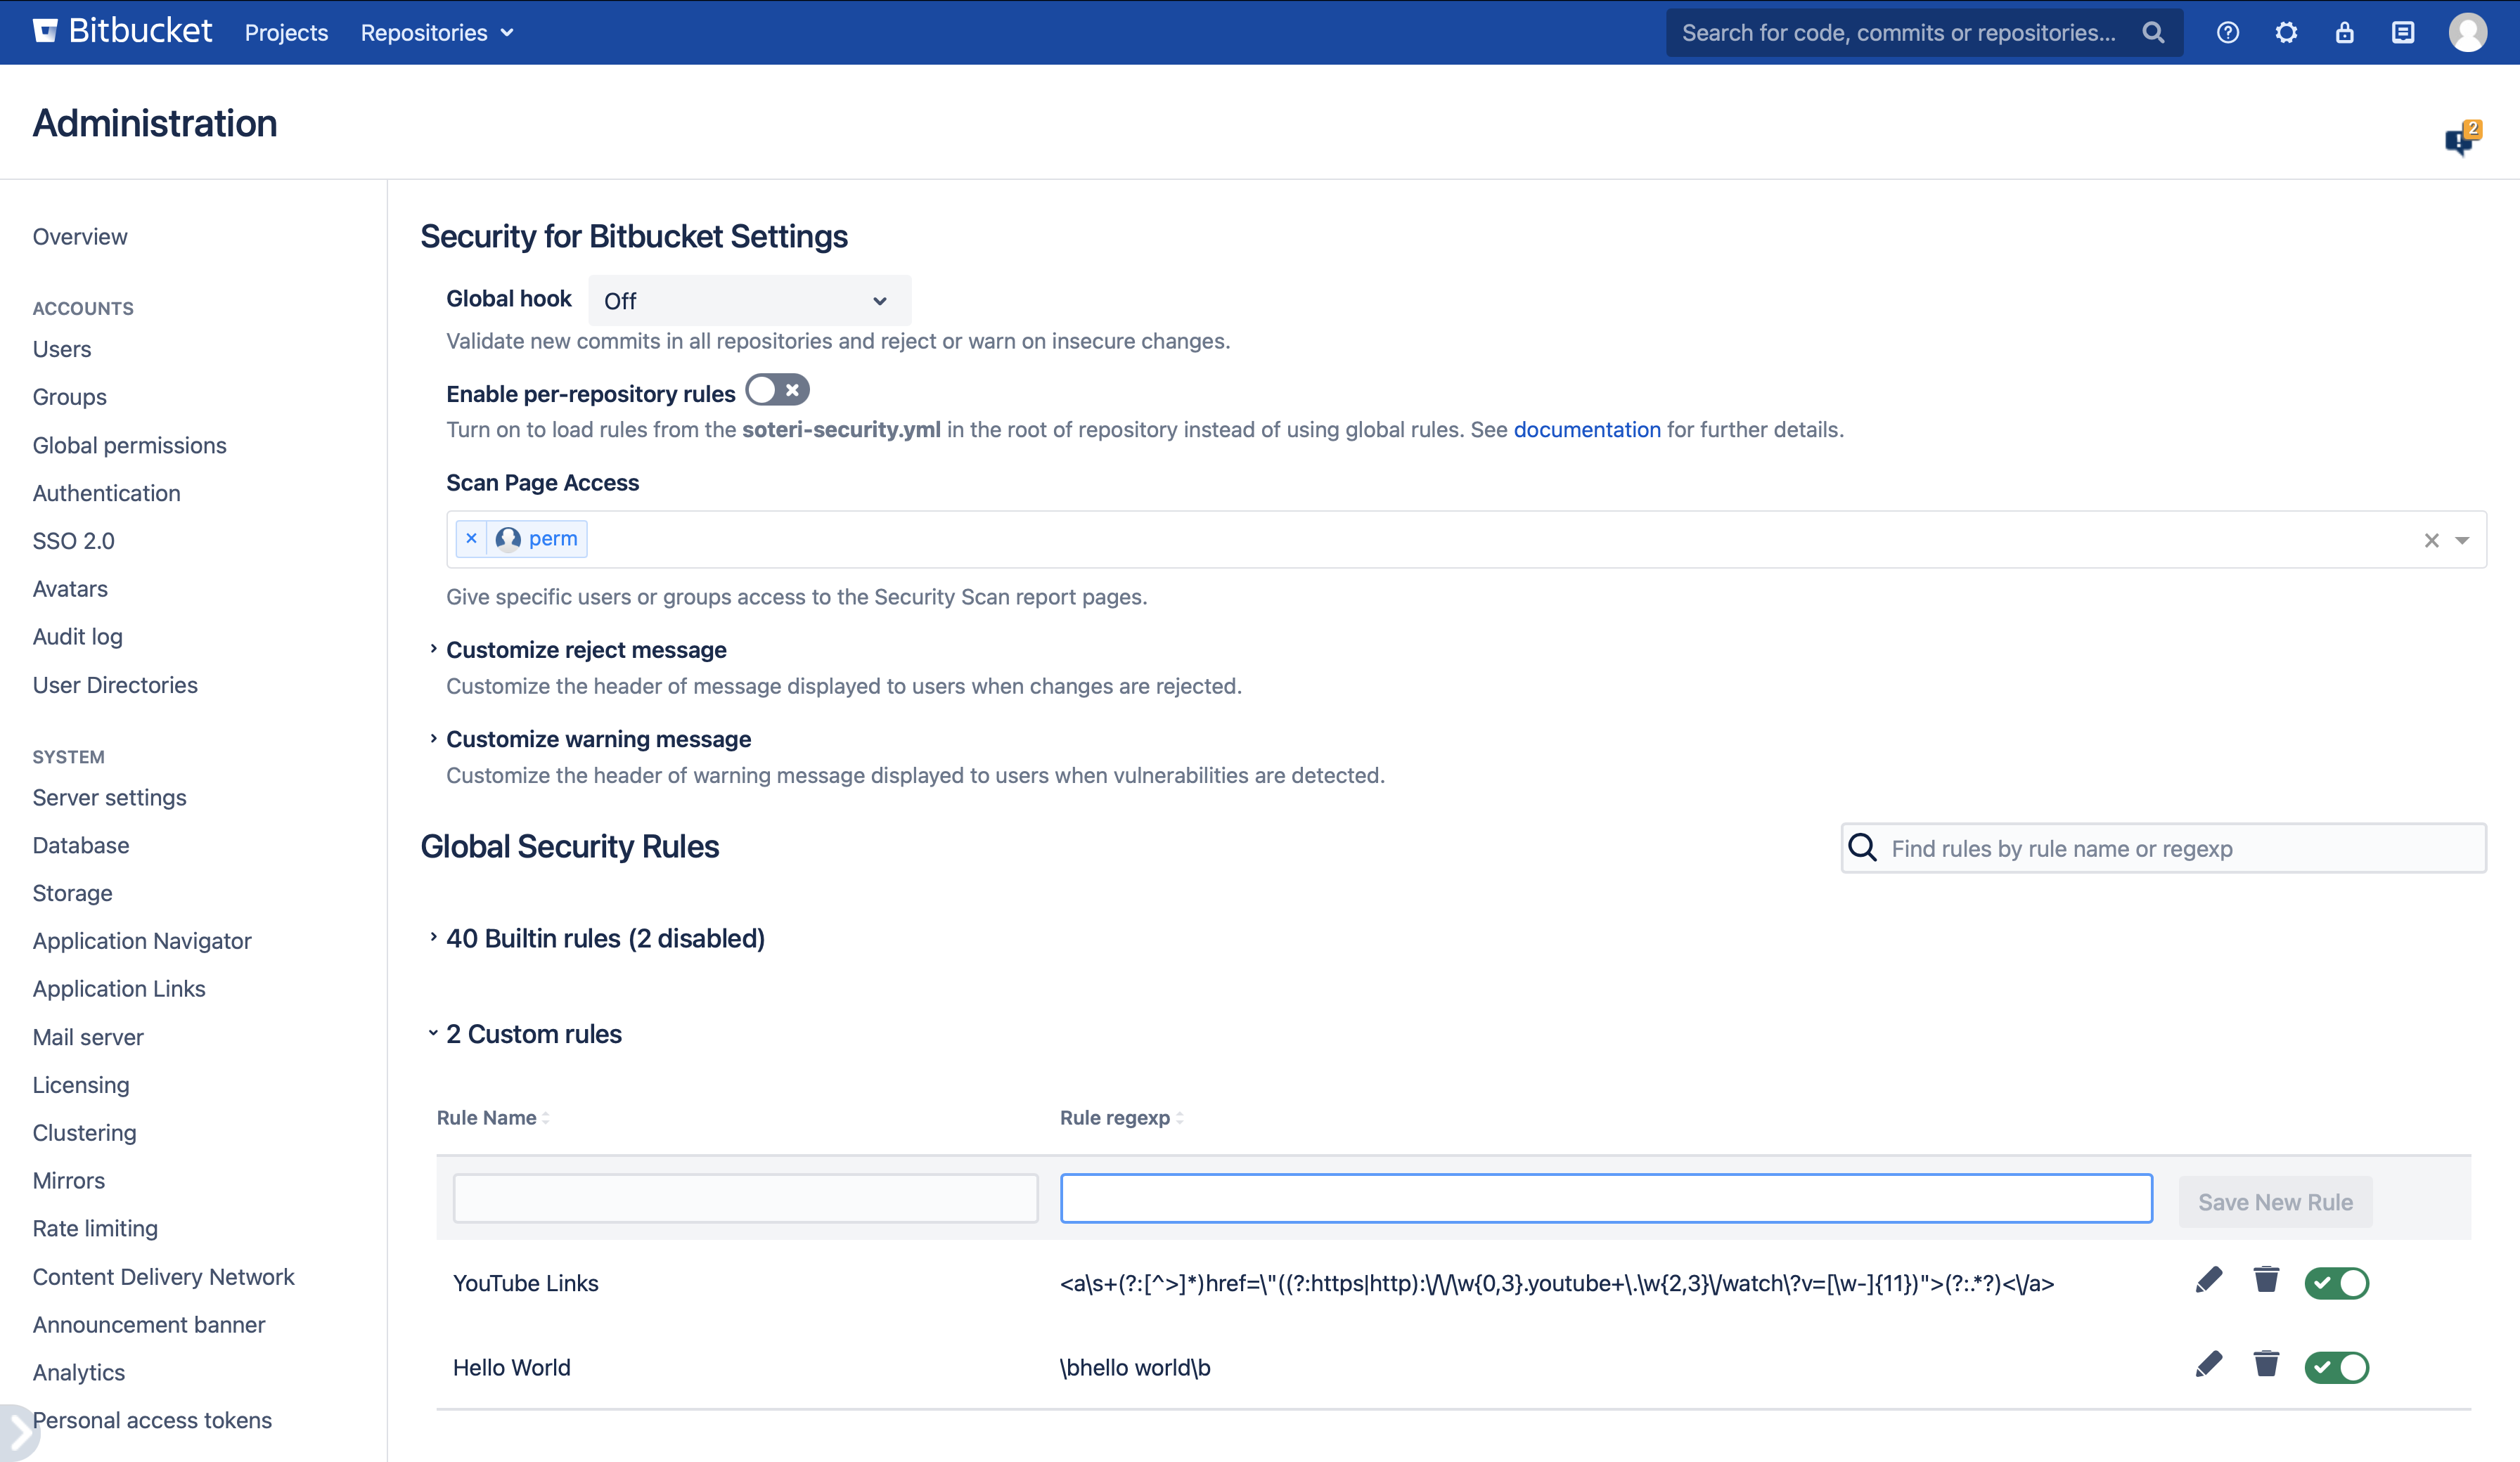
Task: Open the documentation link
Action: pyautogui.click(x=1586, y=429)
